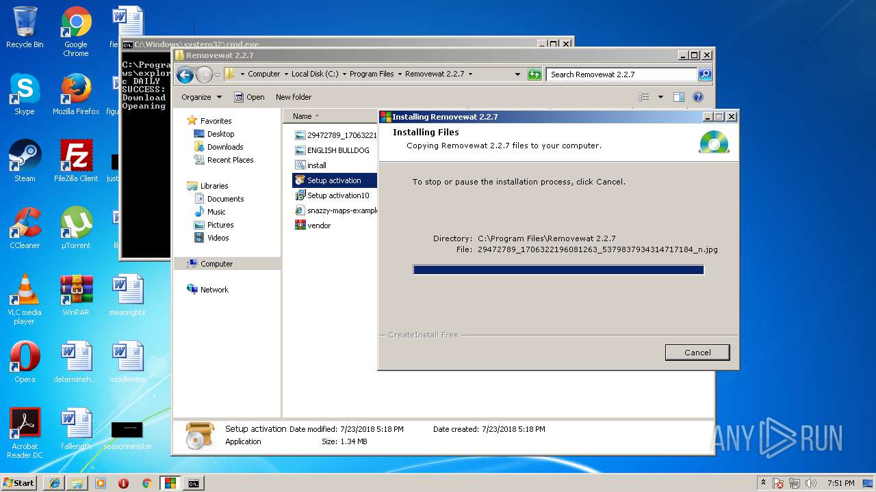
Task: Expand Program Files breadcrumb arrow
Action: tap(400, 74)
